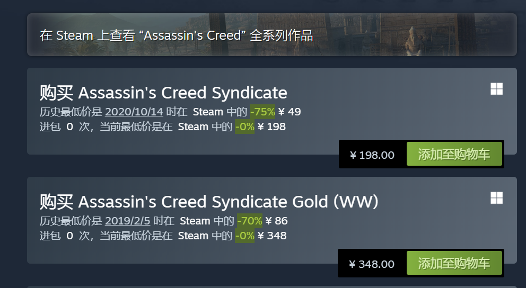Open the 2020/10/14 historical low date link
Image resolution: width=526 pixels, height=288 pixels.
pyautogui.click(x=134, y=112)
